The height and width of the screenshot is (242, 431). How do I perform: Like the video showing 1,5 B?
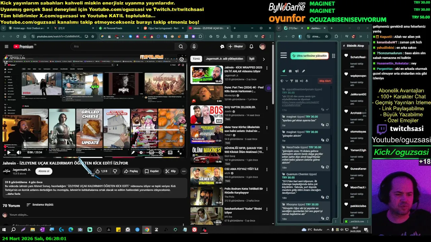(101, 171)
